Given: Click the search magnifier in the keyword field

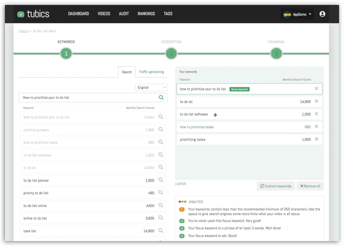Looking at the screenshot, I should pyautogui.click(x=161, y=98).
